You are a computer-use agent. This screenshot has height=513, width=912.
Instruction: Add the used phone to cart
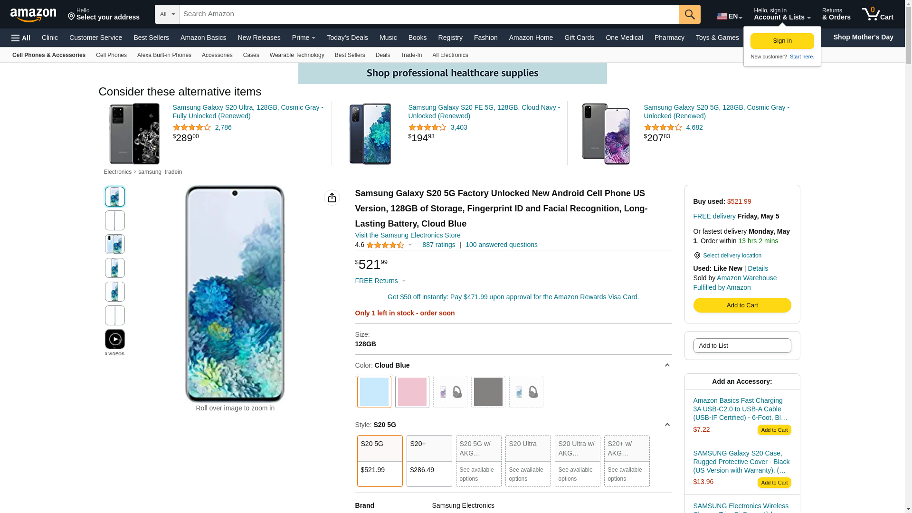coord(742,305)
